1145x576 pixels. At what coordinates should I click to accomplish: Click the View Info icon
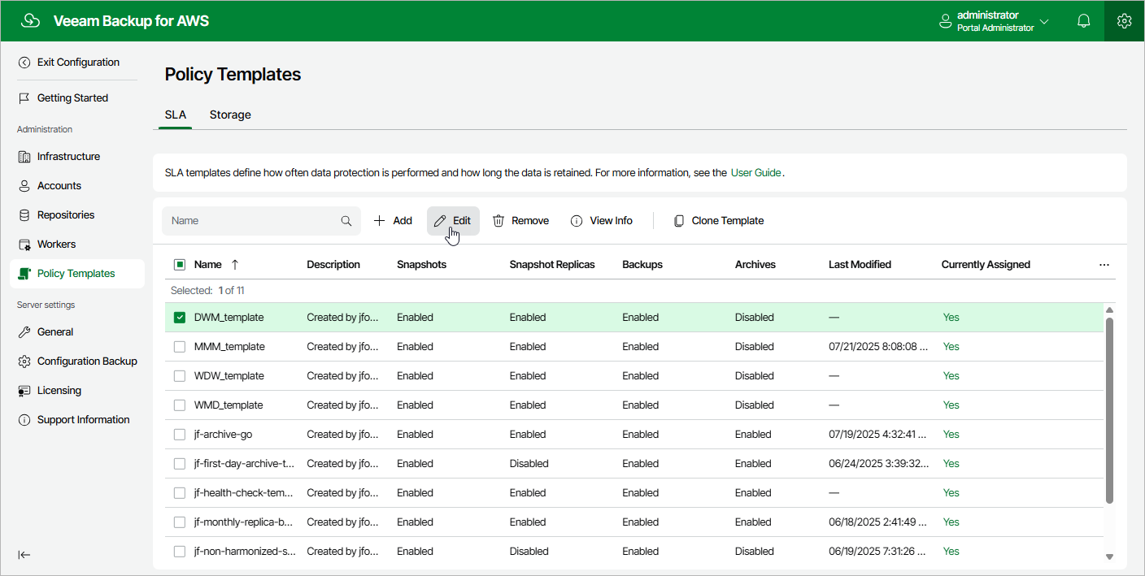pyautogui.click(x=577, y=221)
